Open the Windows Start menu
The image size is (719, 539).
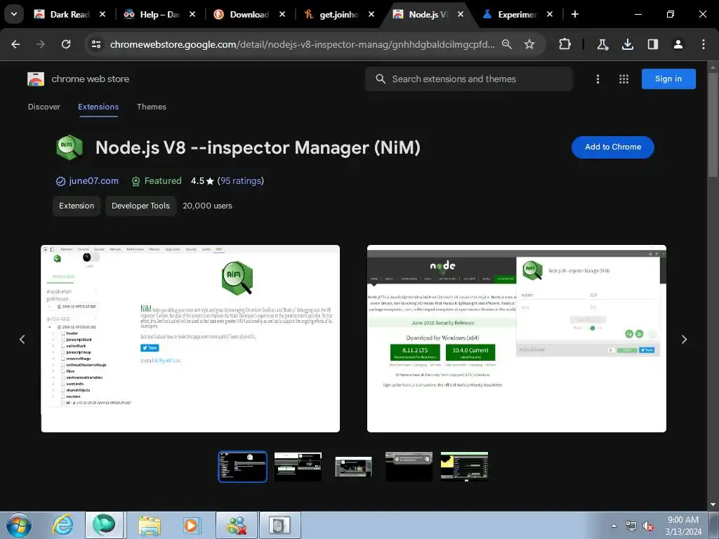(19, 525)
